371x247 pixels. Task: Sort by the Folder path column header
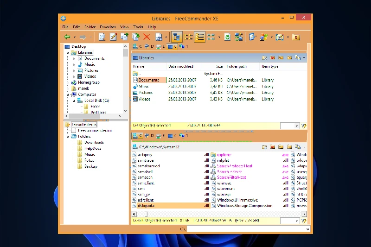[242, 66]
